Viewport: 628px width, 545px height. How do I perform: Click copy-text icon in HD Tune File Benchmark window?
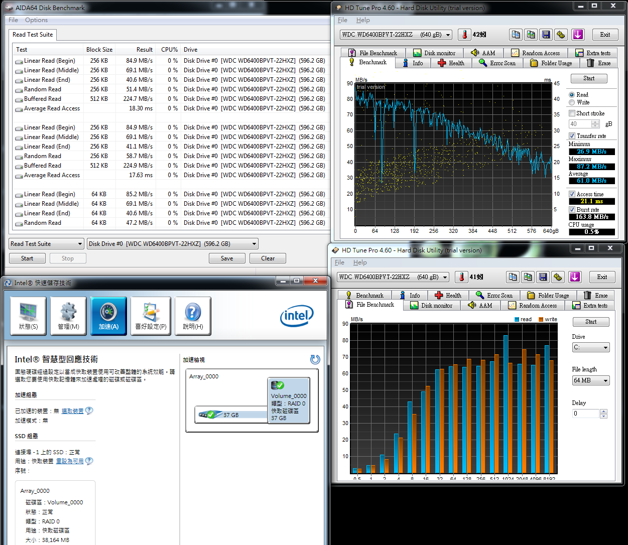coord(513,277)
